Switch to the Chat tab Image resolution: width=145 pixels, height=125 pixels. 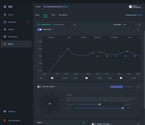pyautogui.click(x=53, y=15)
